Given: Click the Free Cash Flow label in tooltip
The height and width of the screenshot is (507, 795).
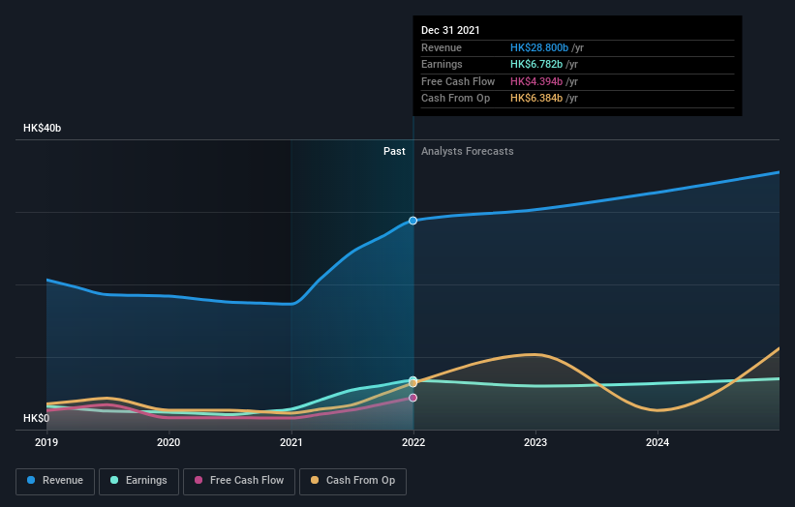Looking at the screenshot, I should tap(458, 81).
